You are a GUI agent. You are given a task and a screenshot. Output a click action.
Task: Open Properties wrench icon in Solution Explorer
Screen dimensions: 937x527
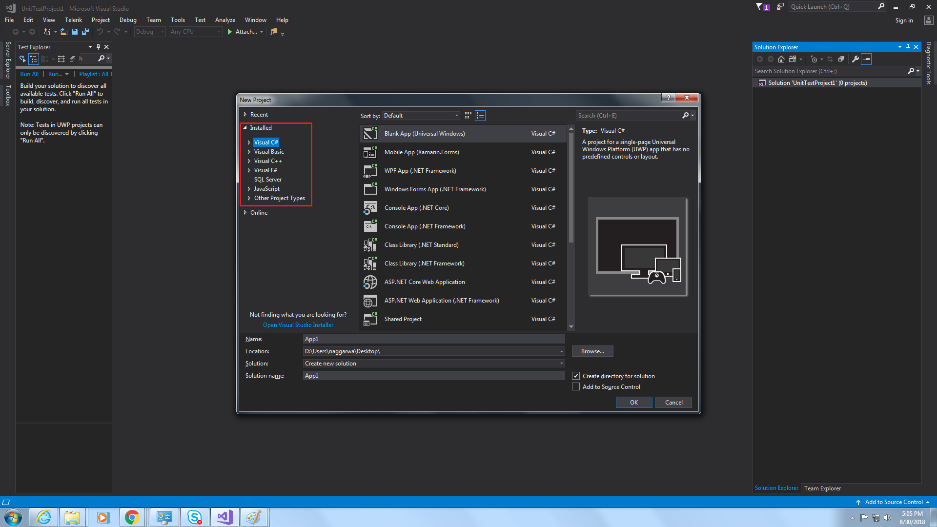(855, 59)
